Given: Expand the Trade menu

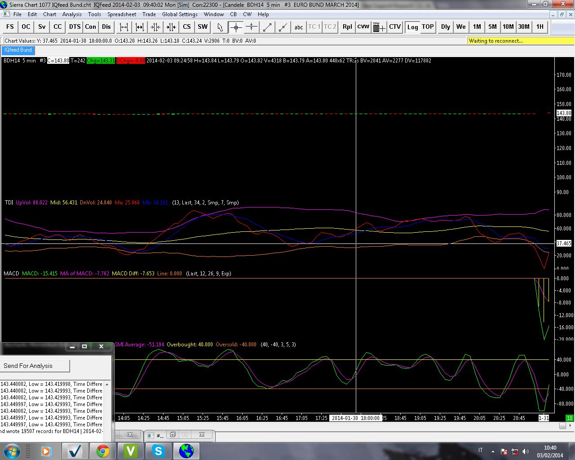Looking at the screenshot, I should point(149,14).
